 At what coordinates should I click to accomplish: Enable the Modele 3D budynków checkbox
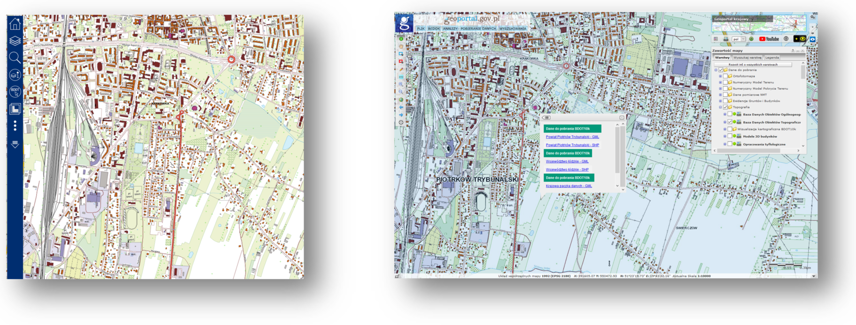point(730,136)
